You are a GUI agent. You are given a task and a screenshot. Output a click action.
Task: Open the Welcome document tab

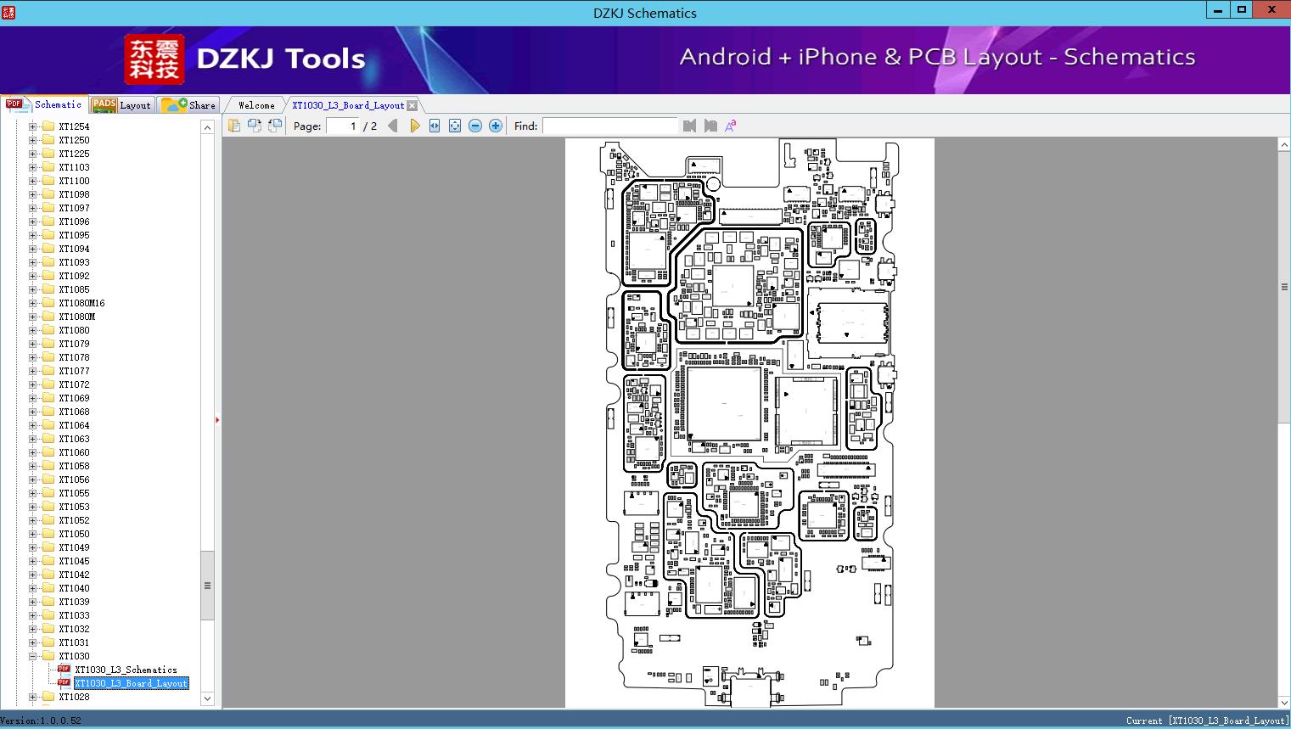click(256, 105)
